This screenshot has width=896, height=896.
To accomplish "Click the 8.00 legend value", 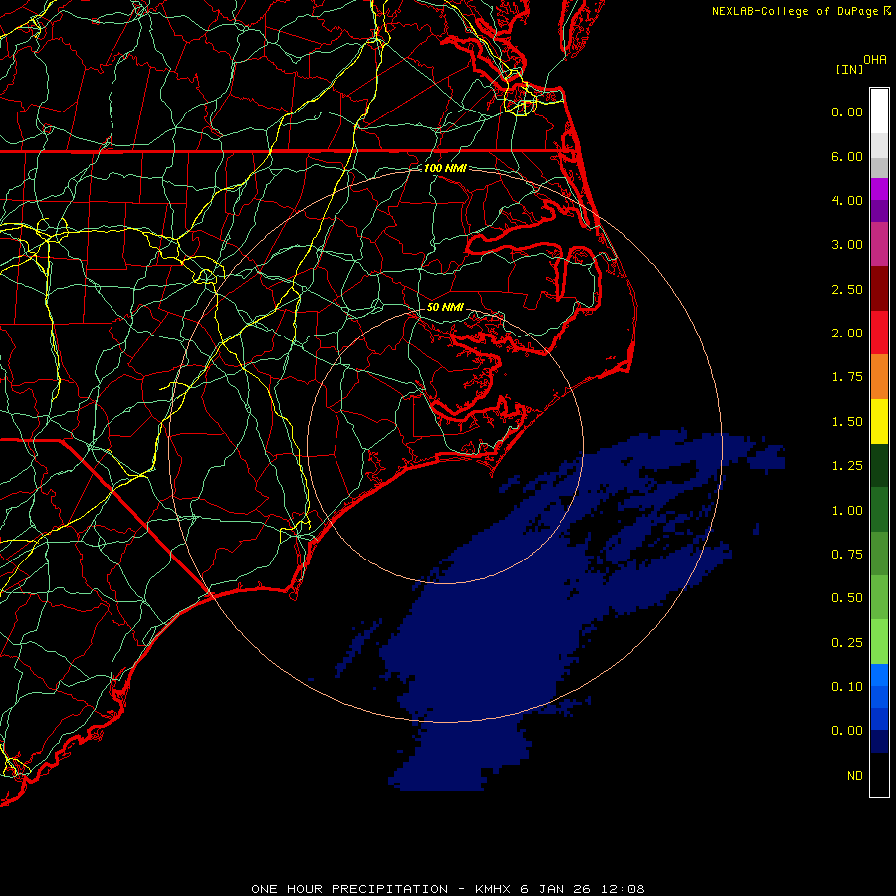I will coord(847,112).
